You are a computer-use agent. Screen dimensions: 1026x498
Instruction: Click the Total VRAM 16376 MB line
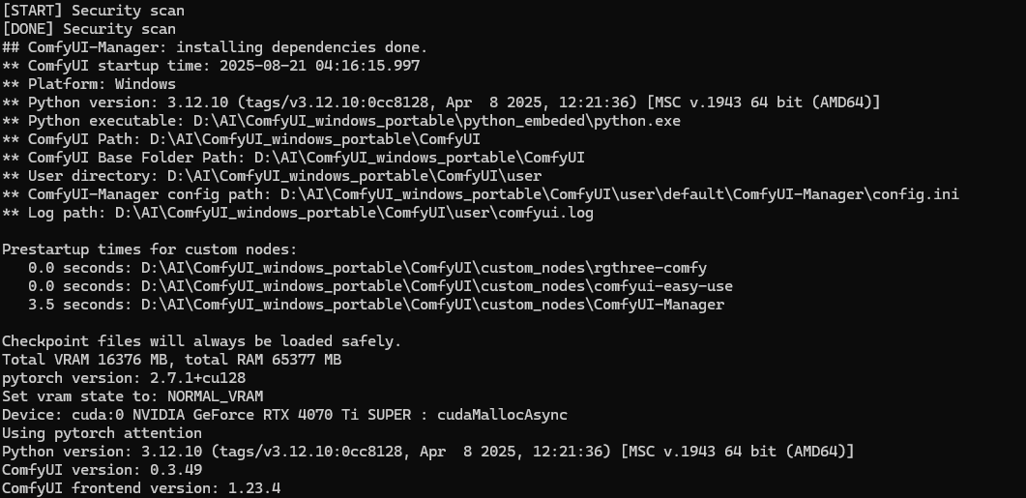click(172, 360)
